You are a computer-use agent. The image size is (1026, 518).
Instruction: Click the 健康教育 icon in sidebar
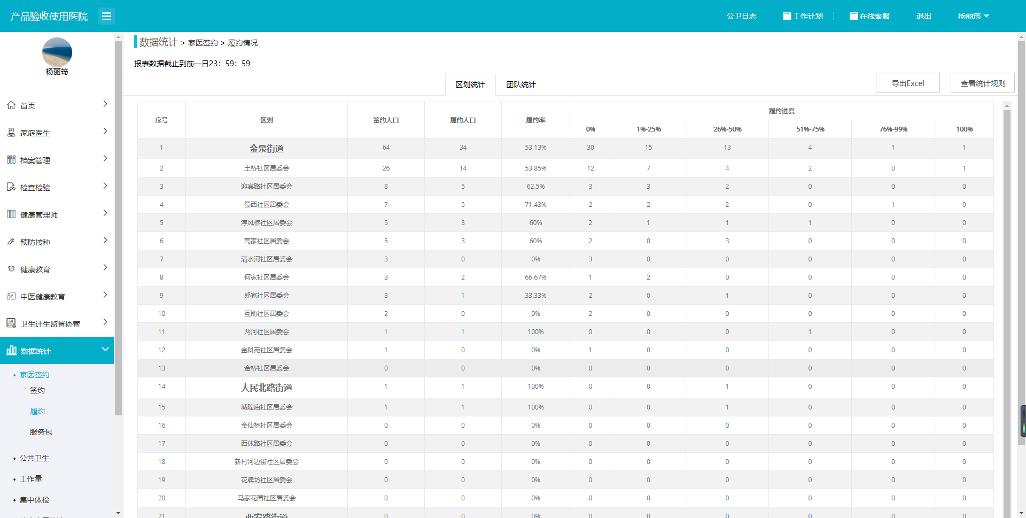[11, 269]
